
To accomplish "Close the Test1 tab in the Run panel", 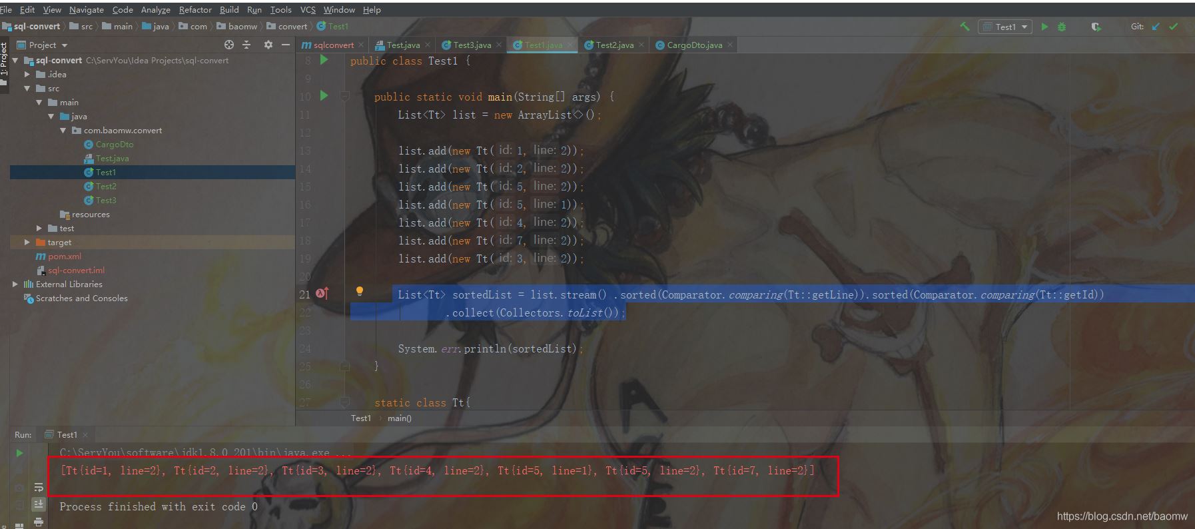I will (x=85, y=435).
